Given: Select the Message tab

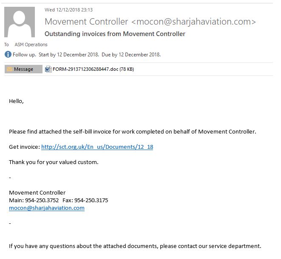Looking at the screenshot, I should (x=23, y=69).
